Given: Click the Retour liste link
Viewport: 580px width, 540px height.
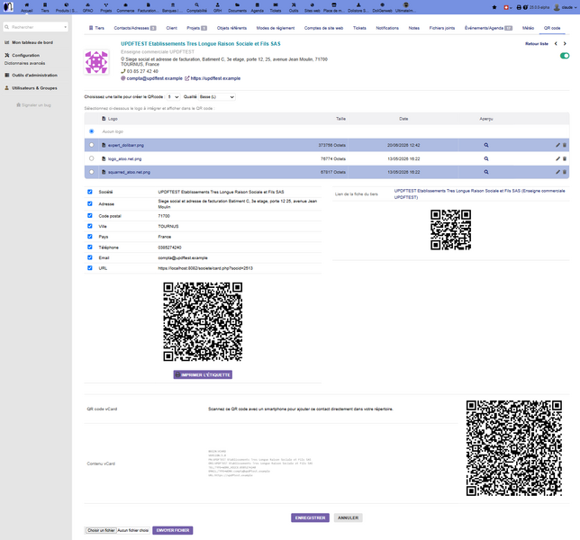Looking at the screenshot, I should click(x=537, y=43).
